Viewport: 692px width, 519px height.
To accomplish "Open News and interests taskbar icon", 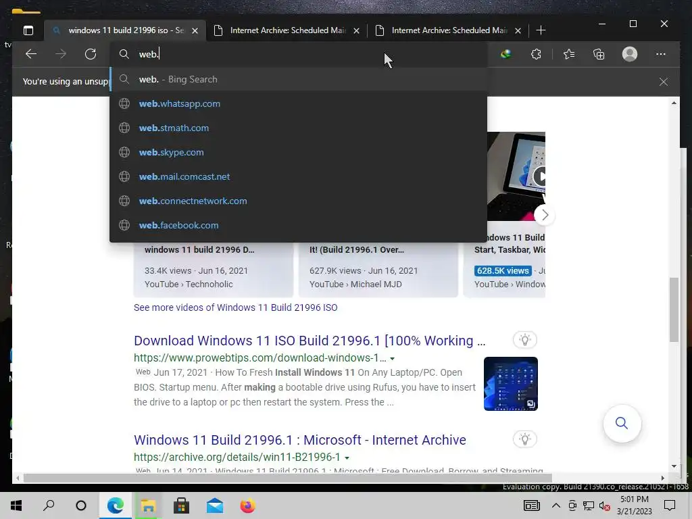I will click(x=531, y=505).
